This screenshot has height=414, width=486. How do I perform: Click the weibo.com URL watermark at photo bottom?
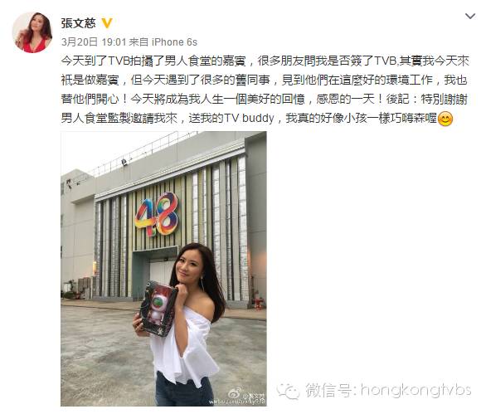[237, 402]
